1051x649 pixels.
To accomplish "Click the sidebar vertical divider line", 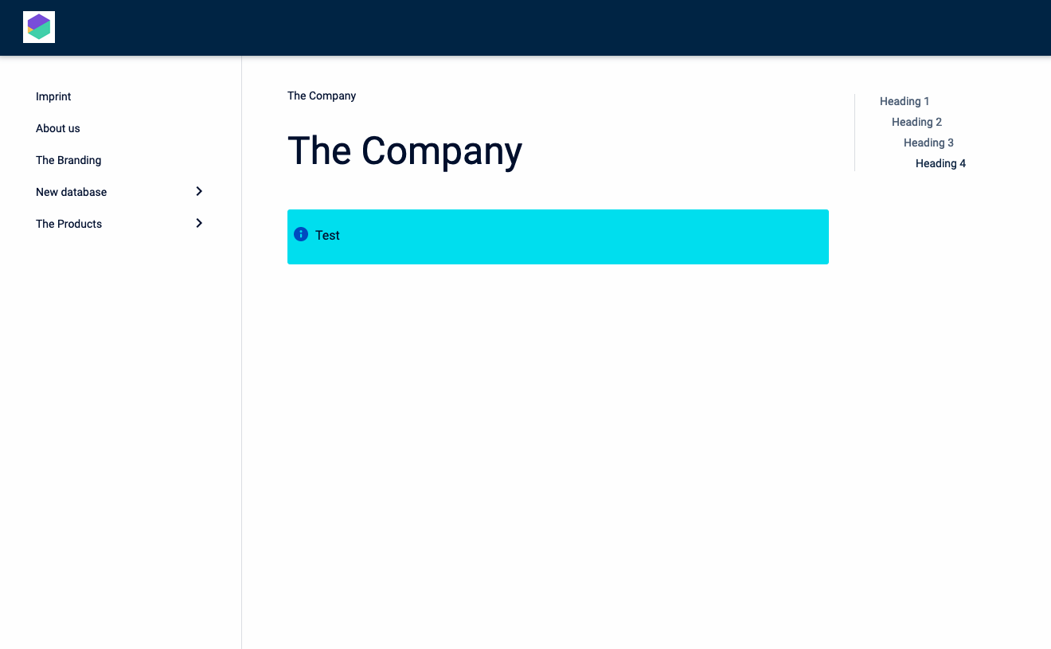I will [241, 398].
